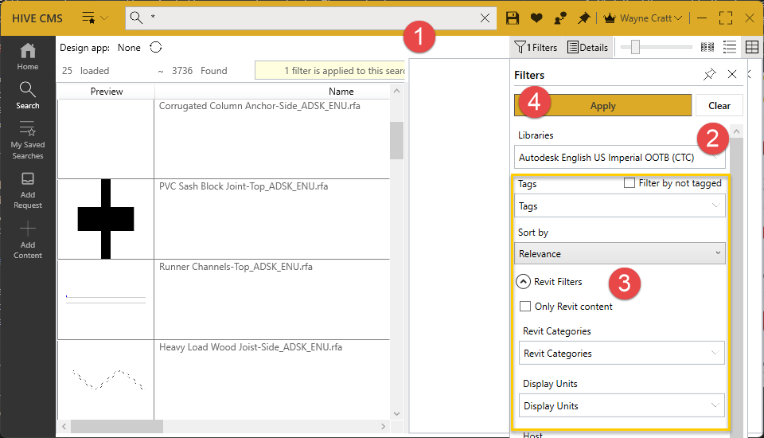The width and height of the screenshot is (764, 438).
Task: Click the Heavy Load Wood Joist preview
Action: tap(106, 380)
